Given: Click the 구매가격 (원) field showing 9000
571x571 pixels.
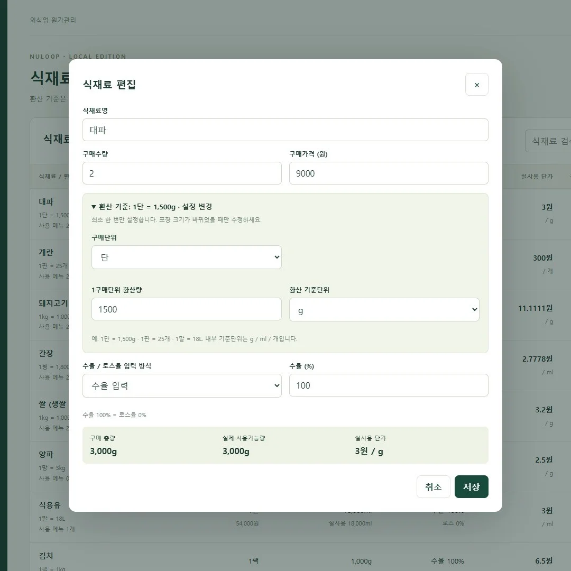Looking at the screenshot, I should pos(389,173).
